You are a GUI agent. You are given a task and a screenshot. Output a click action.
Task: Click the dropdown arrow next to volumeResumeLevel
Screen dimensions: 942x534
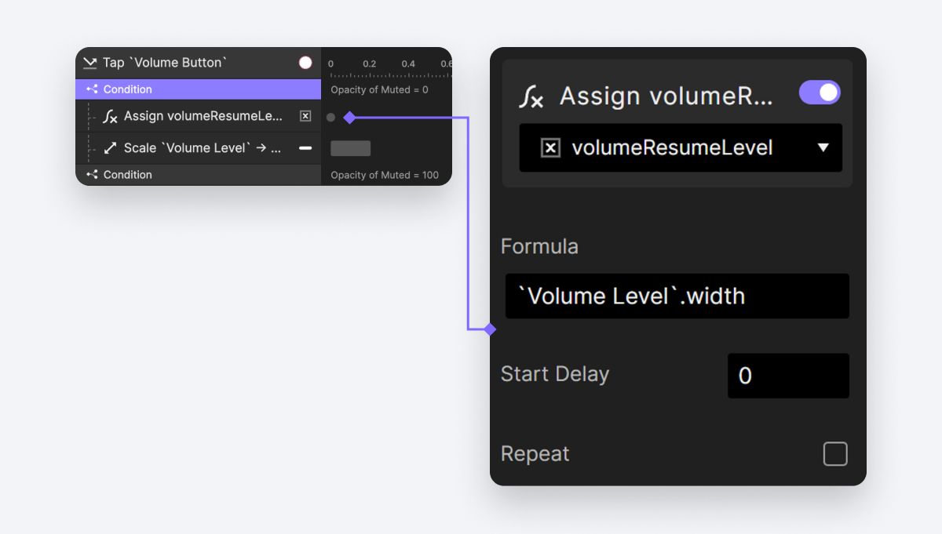(823, 147)
